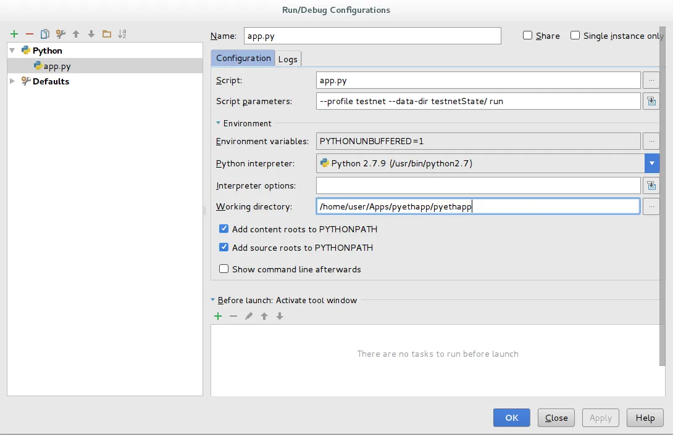Browse for script file with ellipsis button
The image size is (673, 435).
(x=651, y=80)
